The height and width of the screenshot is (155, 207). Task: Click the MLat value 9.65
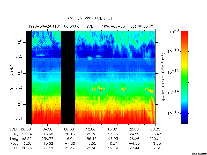point(157,143)
